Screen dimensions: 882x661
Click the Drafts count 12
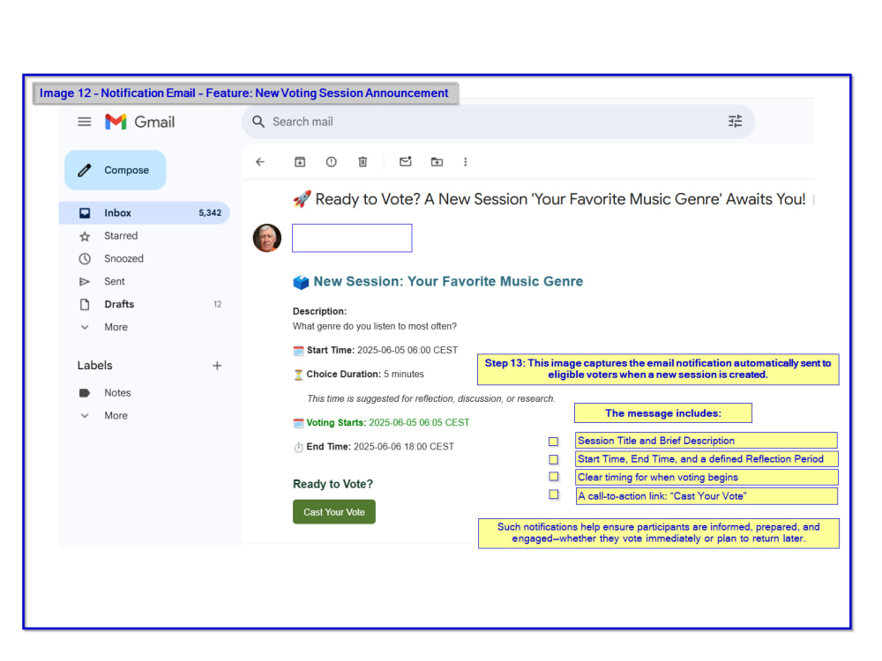click(x=217, y=304)
